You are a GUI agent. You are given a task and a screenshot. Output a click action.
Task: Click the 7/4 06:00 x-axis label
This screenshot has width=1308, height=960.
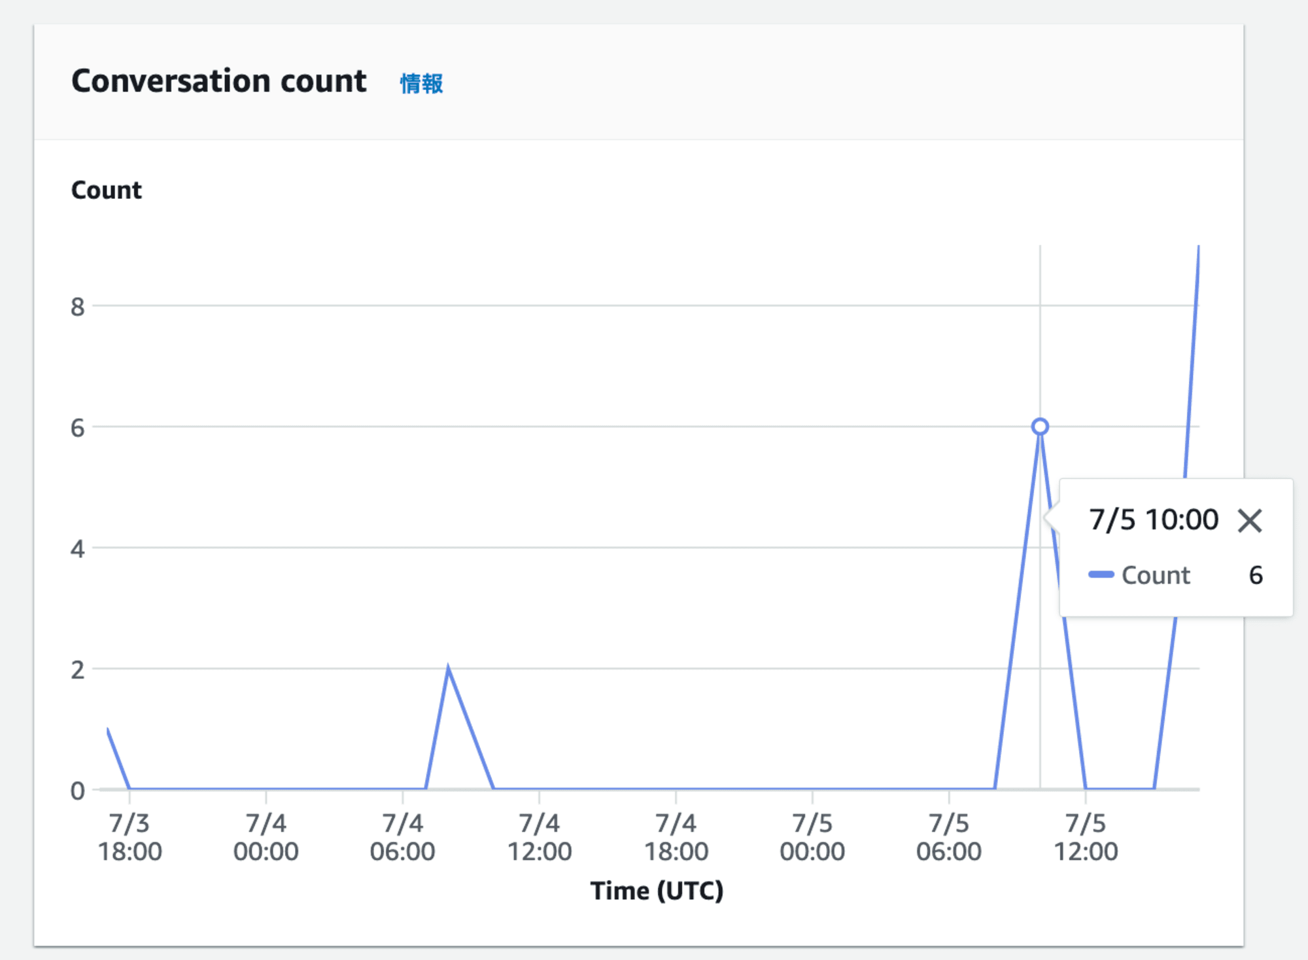[403, 837]
